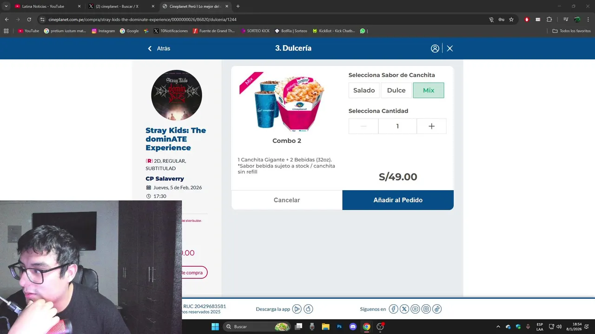Decrease combo quantity with the minus button
The image size is (595, 334).
[364, 126]
